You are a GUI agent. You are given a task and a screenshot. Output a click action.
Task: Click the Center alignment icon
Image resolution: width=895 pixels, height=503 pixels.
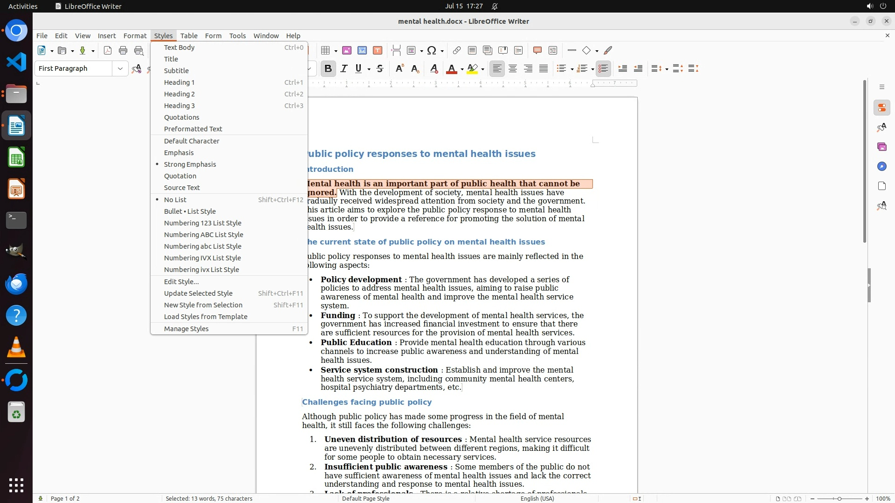pyautogui.click(x=513, y=68)
